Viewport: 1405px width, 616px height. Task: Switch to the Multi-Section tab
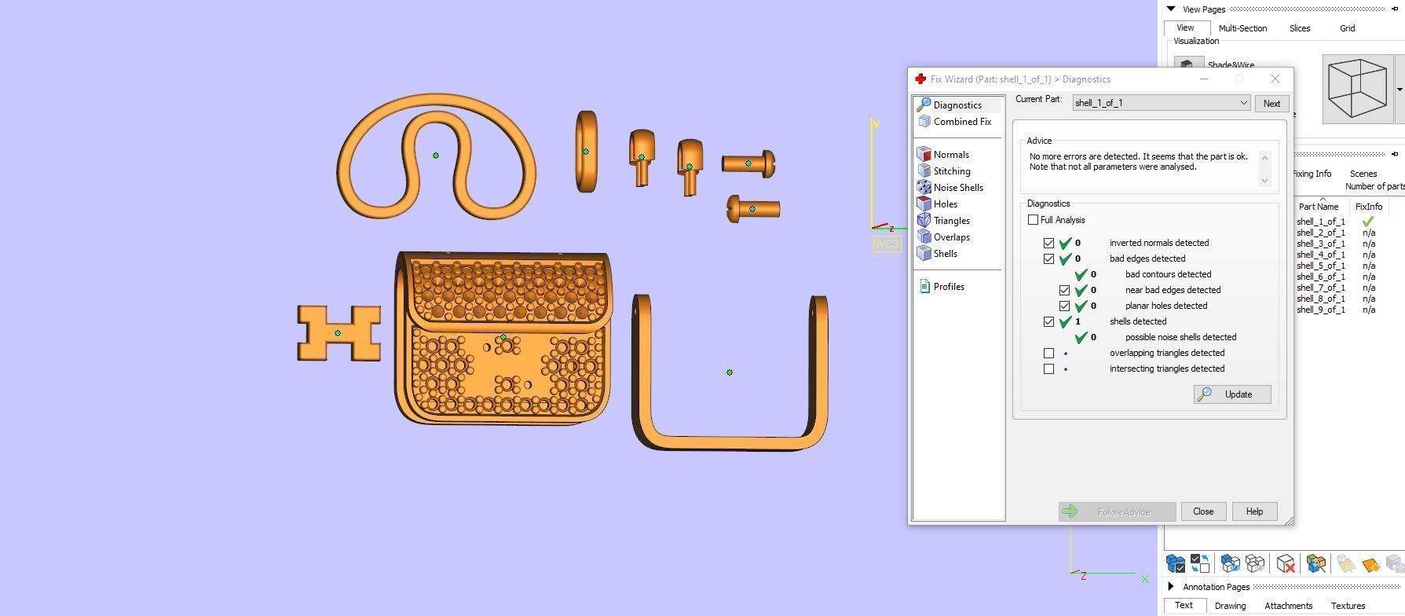point(1242,28)
